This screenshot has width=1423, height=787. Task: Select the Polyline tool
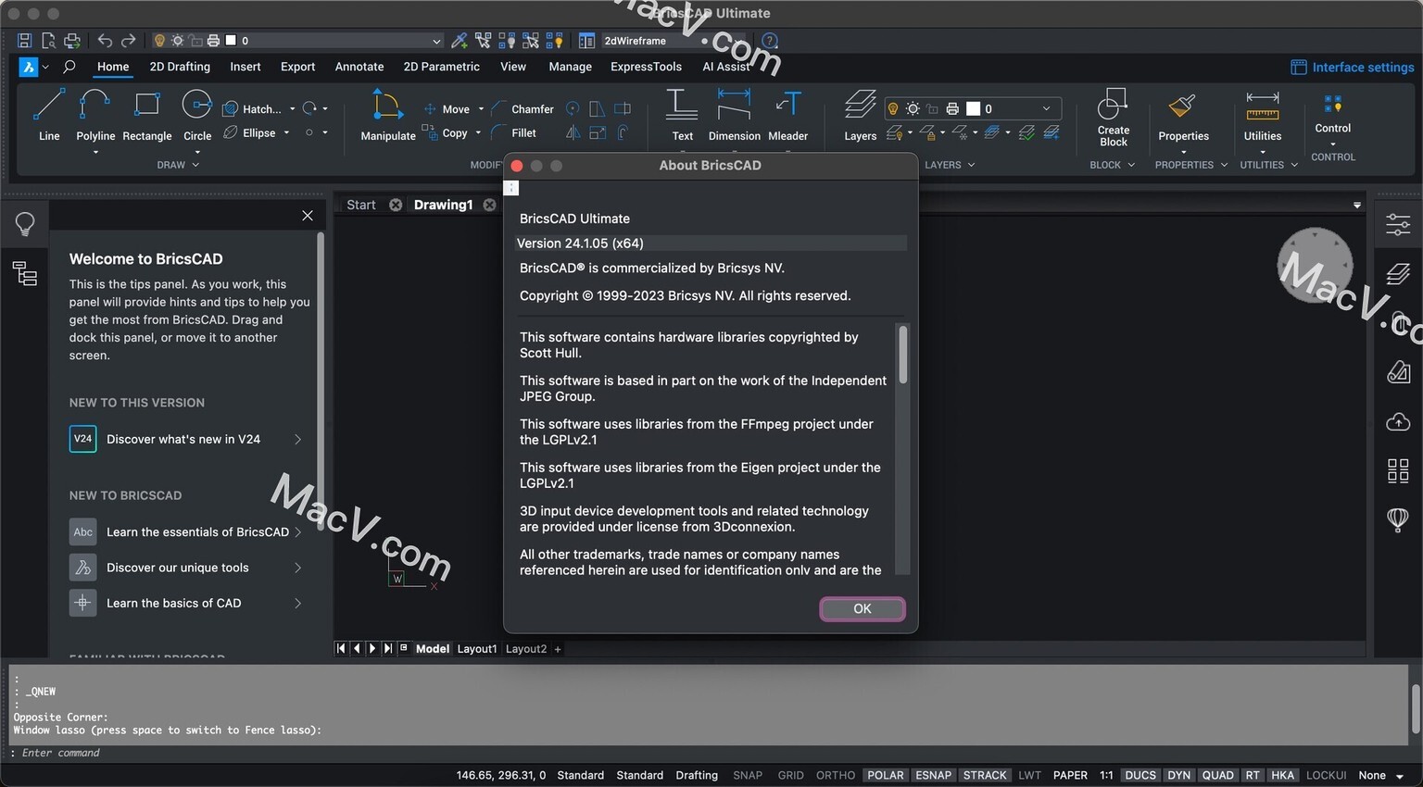95,115
